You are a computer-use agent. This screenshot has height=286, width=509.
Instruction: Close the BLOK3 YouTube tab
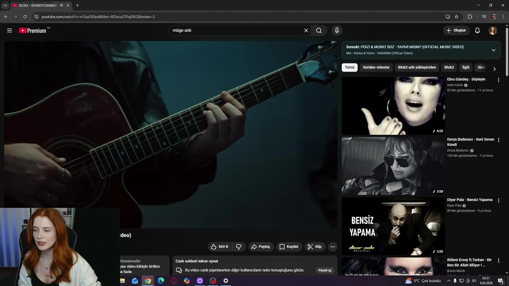coord(68,6)
